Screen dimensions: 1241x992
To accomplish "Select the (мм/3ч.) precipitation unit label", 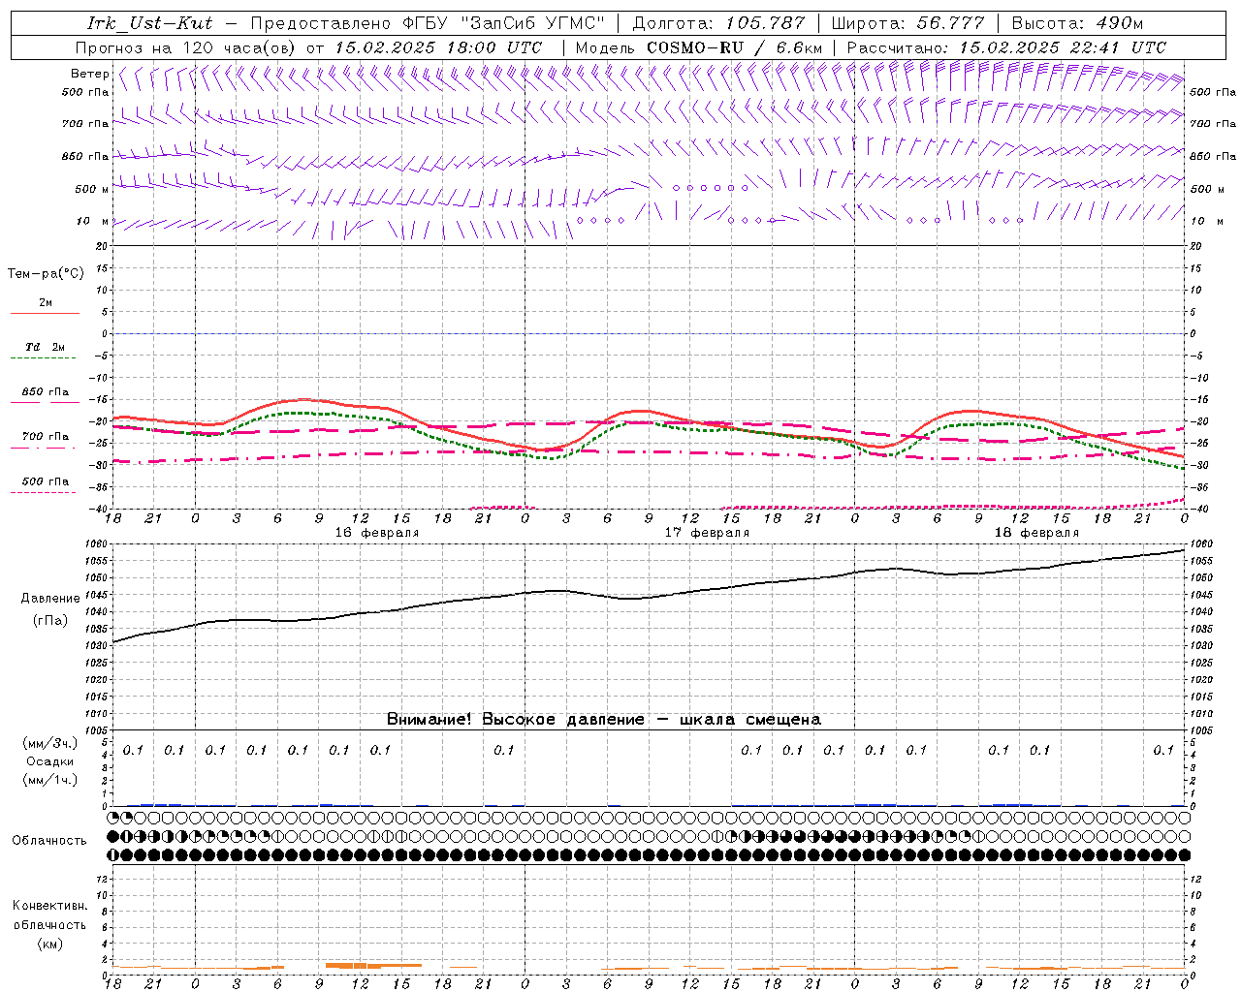I will (x=50, y=743).
